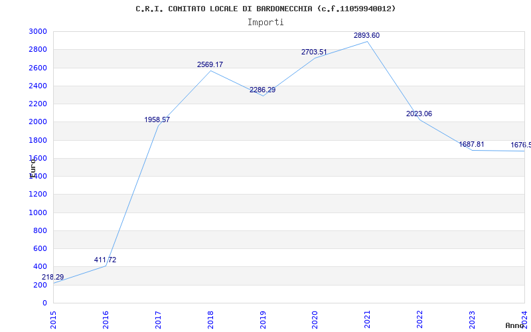Click y-axis value 2600
The image size is (531, 332).
point(38,68)
